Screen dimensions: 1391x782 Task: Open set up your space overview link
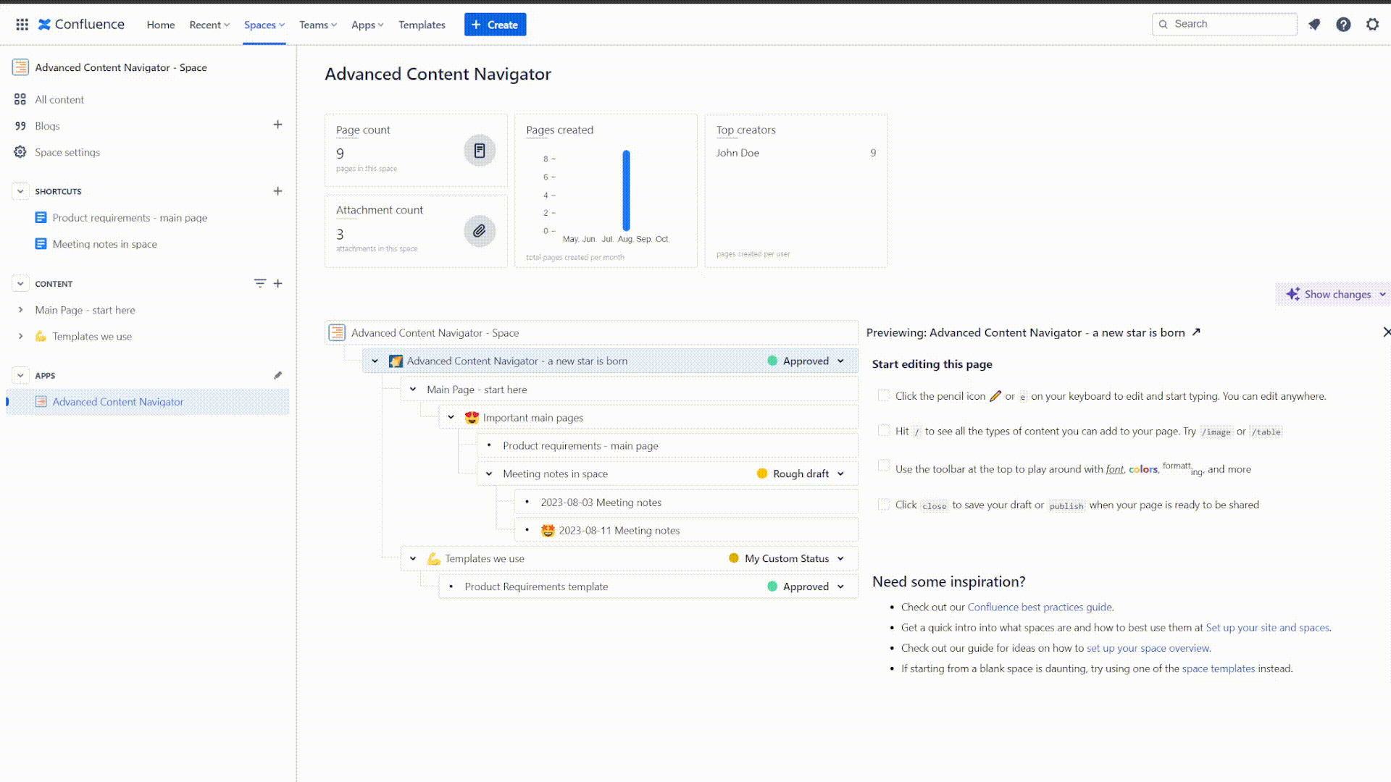1148,648
